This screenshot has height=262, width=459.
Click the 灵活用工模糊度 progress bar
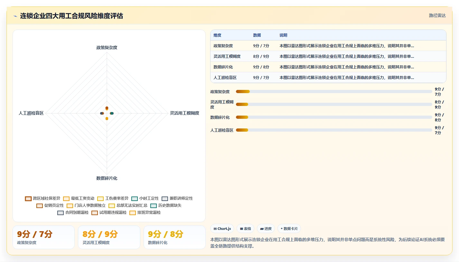tap(334, 104)
